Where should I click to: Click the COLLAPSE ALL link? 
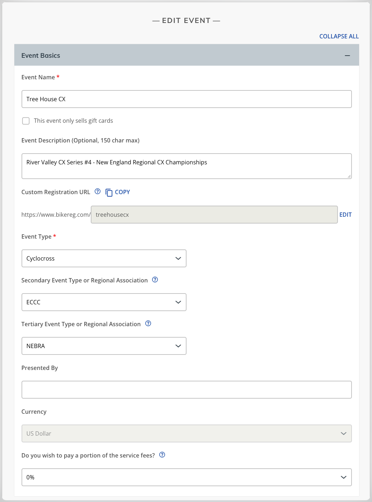click(x=339, y=36)
